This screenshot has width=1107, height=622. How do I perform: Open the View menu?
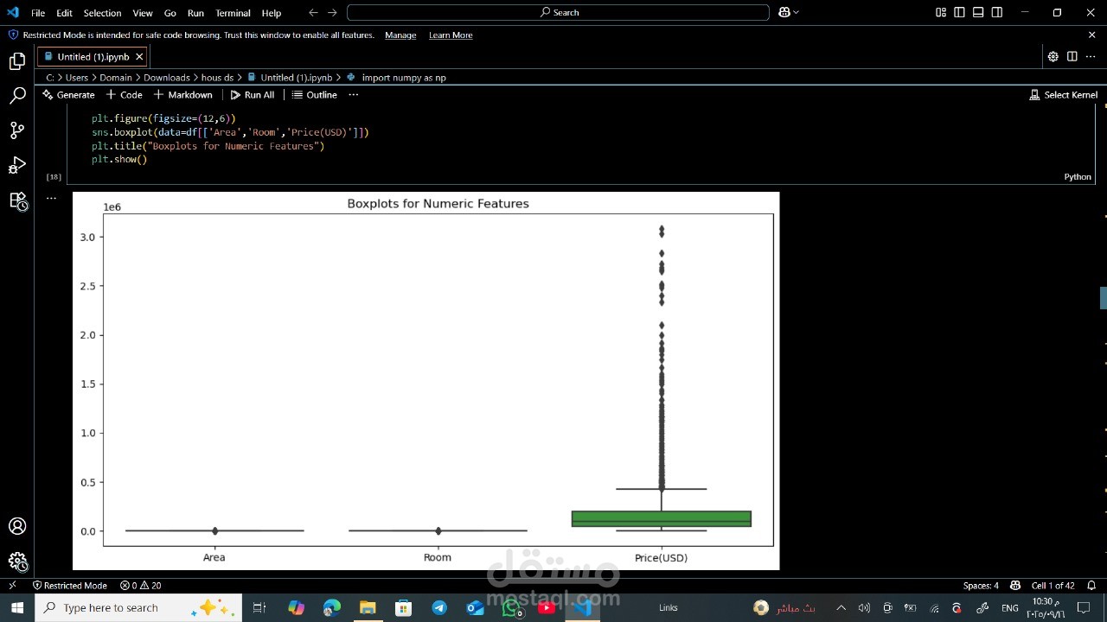143,13
